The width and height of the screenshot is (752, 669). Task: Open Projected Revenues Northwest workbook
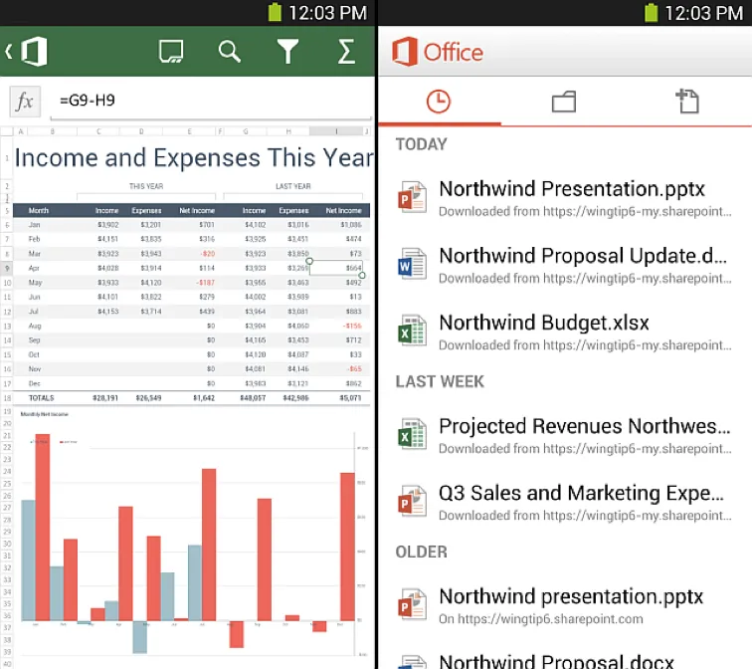(584, 435)
